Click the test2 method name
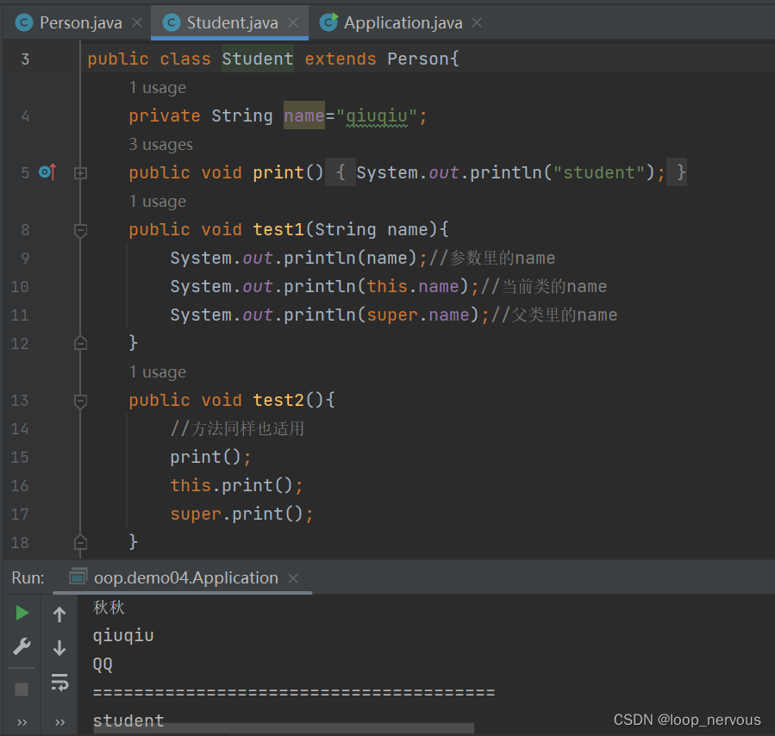The image size is (775, 736). 278,400
